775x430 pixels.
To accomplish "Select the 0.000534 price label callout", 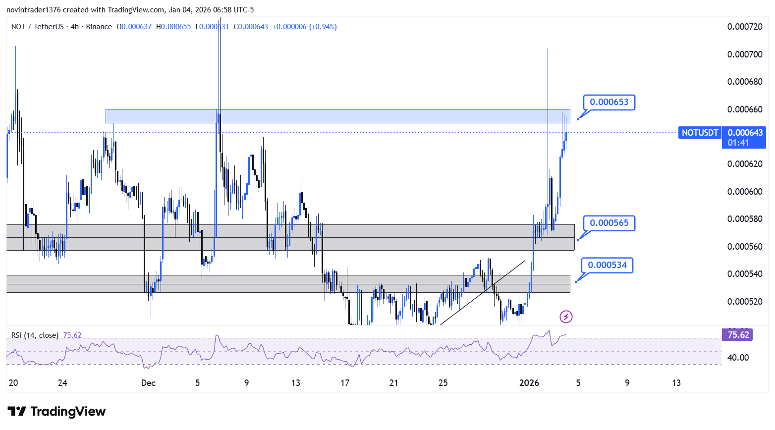I will [x=607, y=265].
